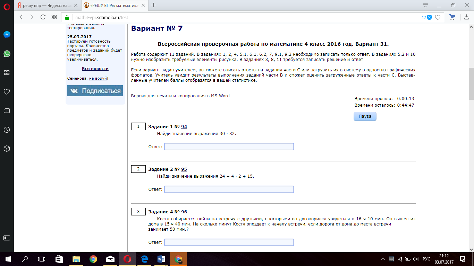Image resolution: width=474 pixels, height=266 pixels.
Task: Reload the current page
Action: (43, 17)
